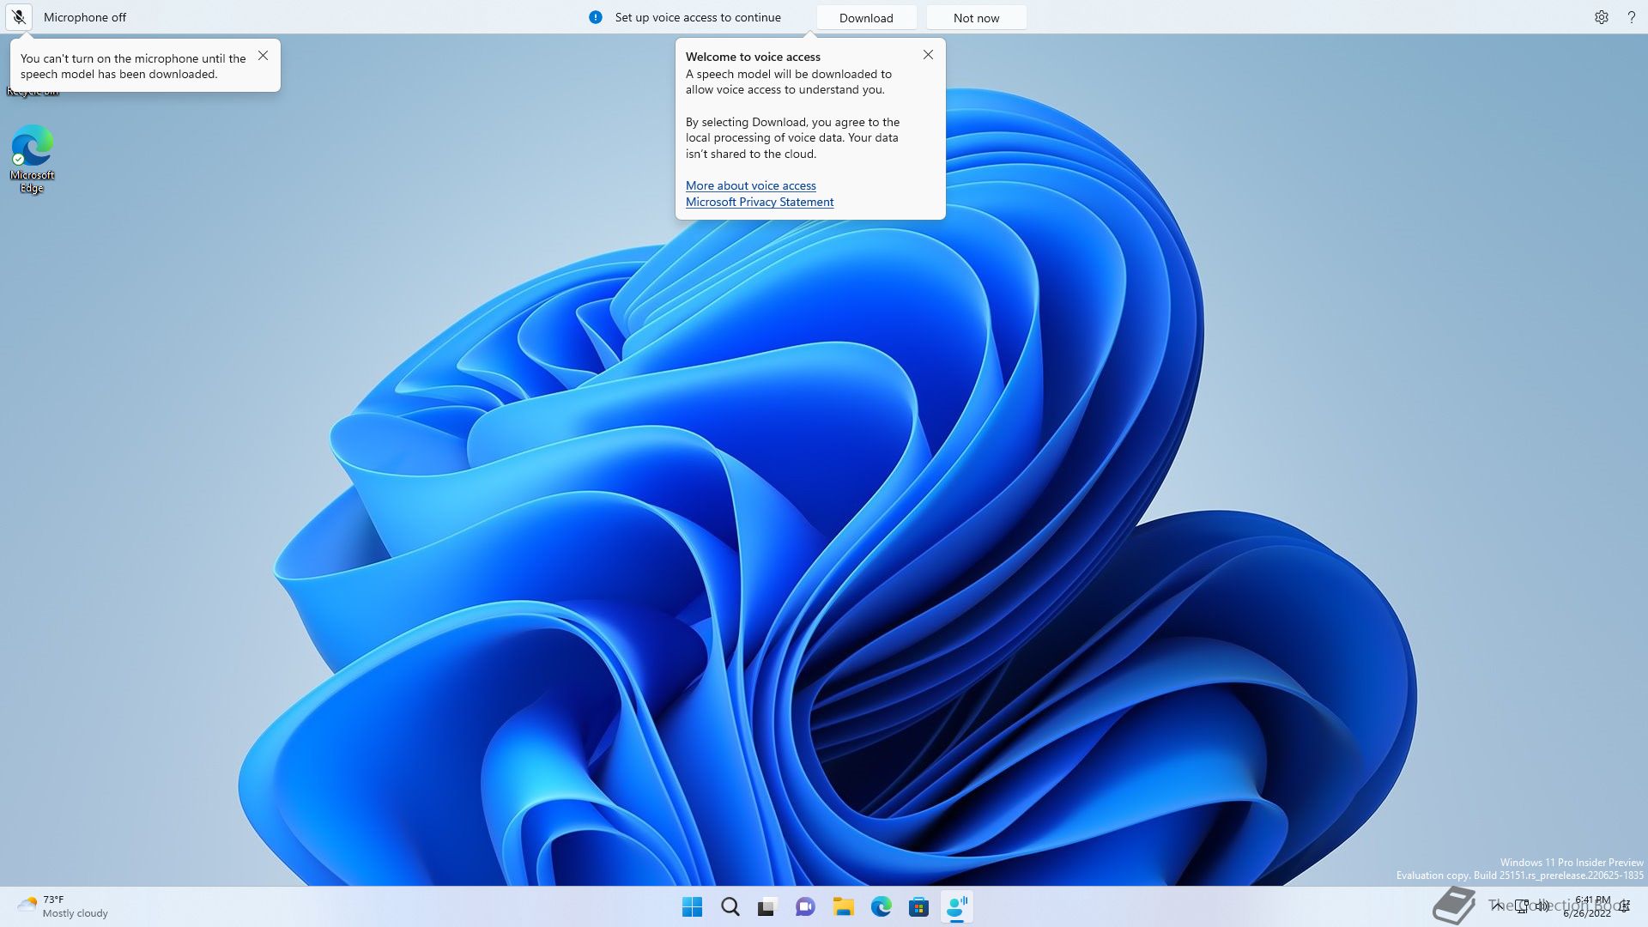Open weather widget showing 73°F

click(62, 906)
